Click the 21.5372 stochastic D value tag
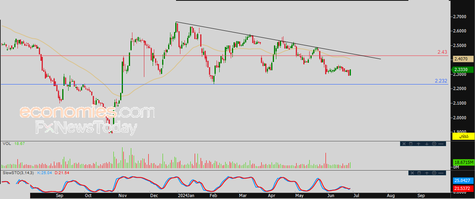The image size is (475, 199). point(463,188)
